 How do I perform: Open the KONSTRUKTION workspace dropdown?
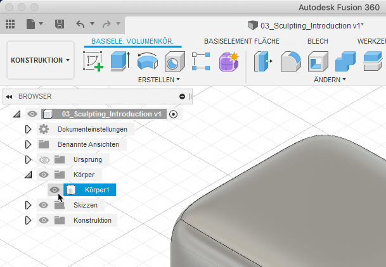coord(41,60)
